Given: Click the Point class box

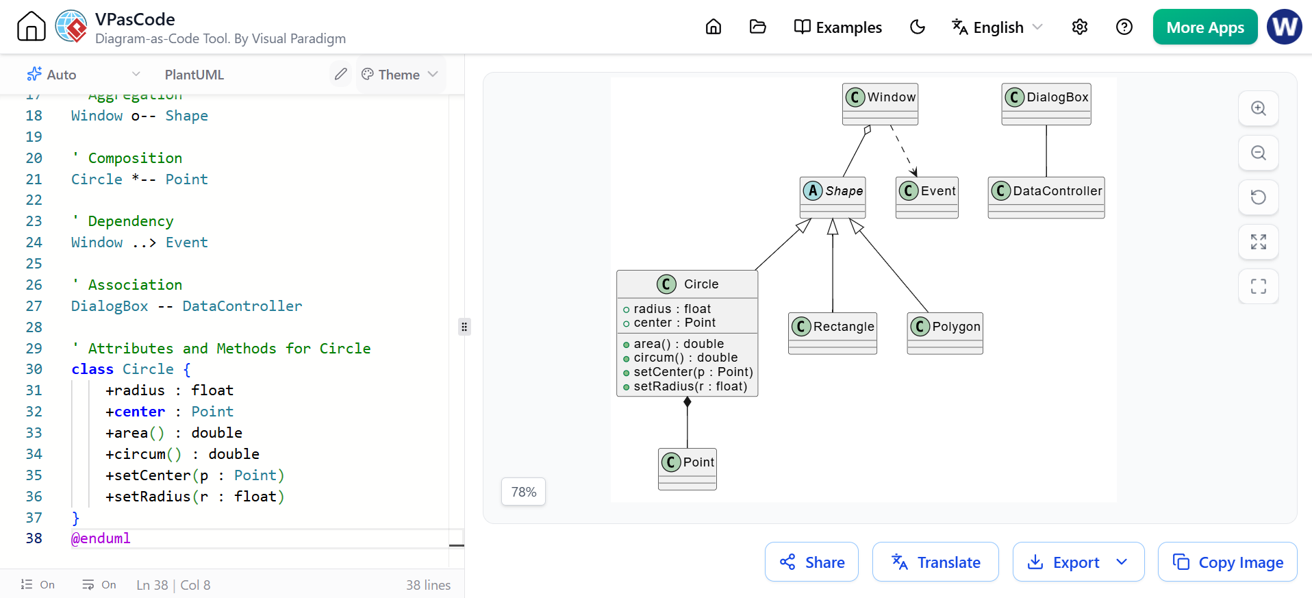Looking at the screenshot, I should click(687, 469).
